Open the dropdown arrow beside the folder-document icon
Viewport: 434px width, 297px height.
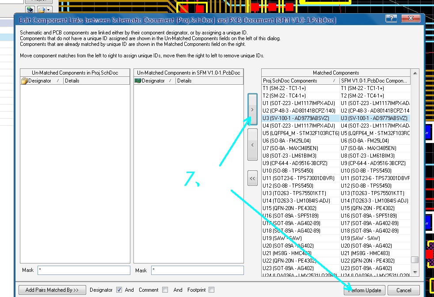(x=49, y=10)
